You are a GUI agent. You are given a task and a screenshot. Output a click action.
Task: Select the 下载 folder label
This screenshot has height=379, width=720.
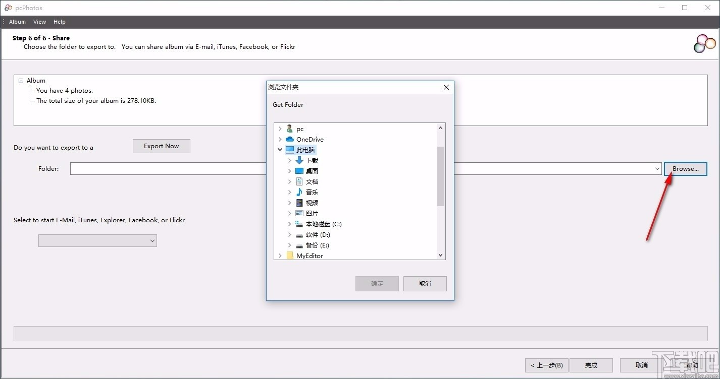point(312,160)
